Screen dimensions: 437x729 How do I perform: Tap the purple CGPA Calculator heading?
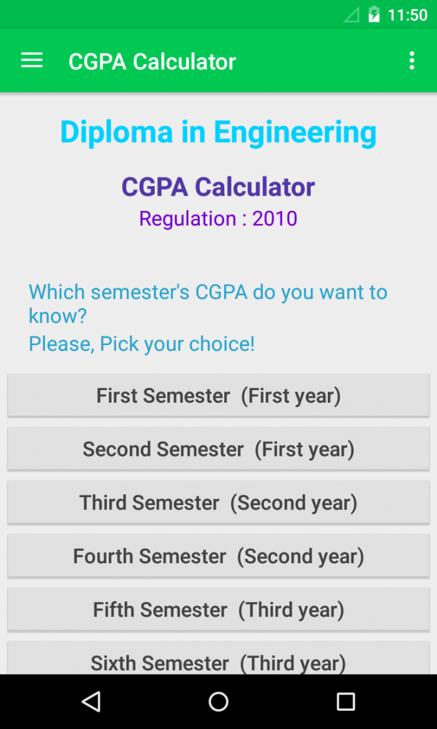click(x=219, y=186)
